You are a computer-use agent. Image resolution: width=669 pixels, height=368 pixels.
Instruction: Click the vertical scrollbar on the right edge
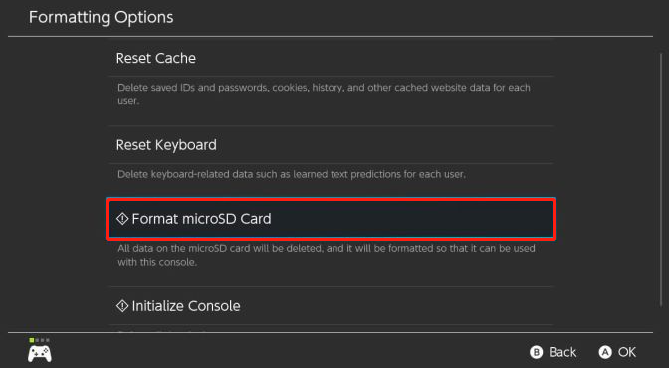pyautogui.click(x=661, y=179)
